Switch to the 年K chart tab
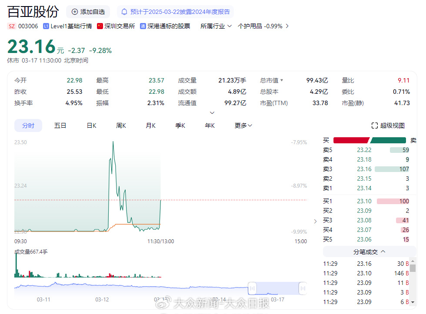 (x=210, y=126)
